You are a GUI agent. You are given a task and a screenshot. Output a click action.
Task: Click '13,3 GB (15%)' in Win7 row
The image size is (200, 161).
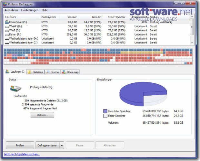(93, 30)
